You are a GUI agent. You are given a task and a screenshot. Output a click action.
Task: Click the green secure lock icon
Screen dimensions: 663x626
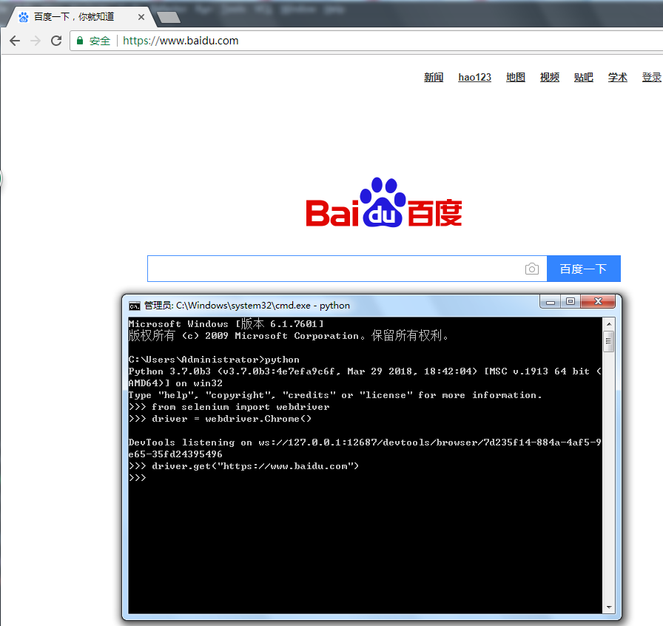[x=79, y=41]
